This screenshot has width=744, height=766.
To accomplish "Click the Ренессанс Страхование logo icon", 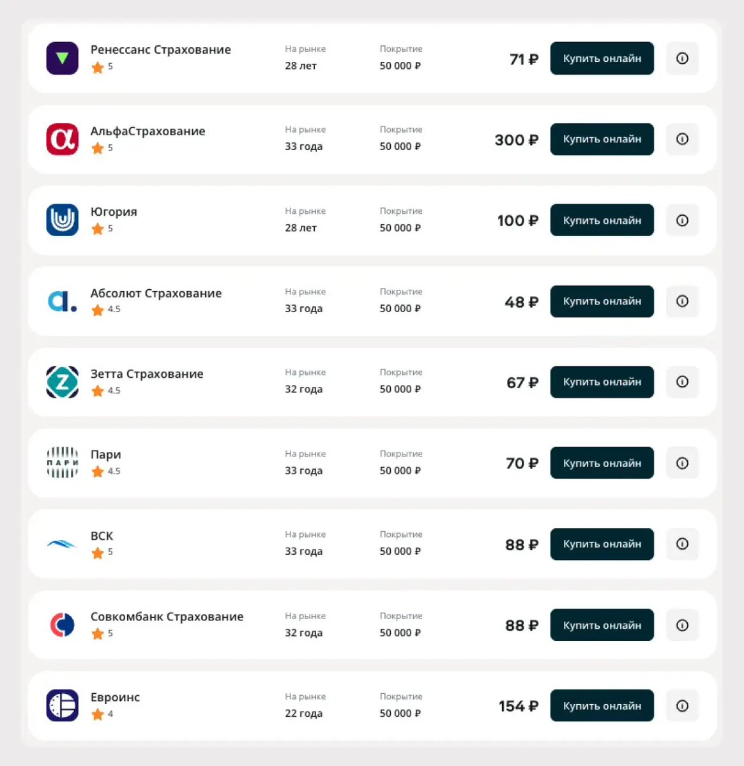I will pyautogui.click(x=62, y=58).
